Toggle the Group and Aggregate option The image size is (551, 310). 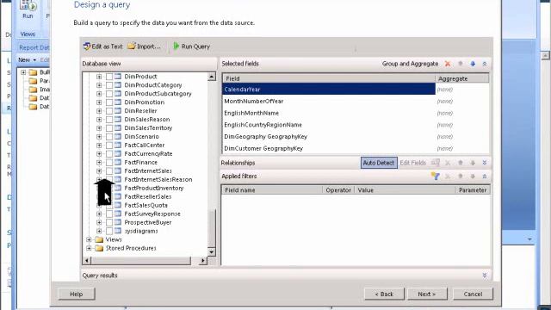point(410,64)
